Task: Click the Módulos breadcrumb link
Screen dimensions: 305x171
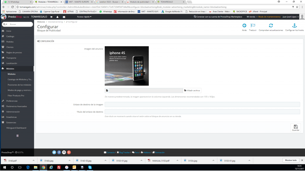Action: pos(41,22)
